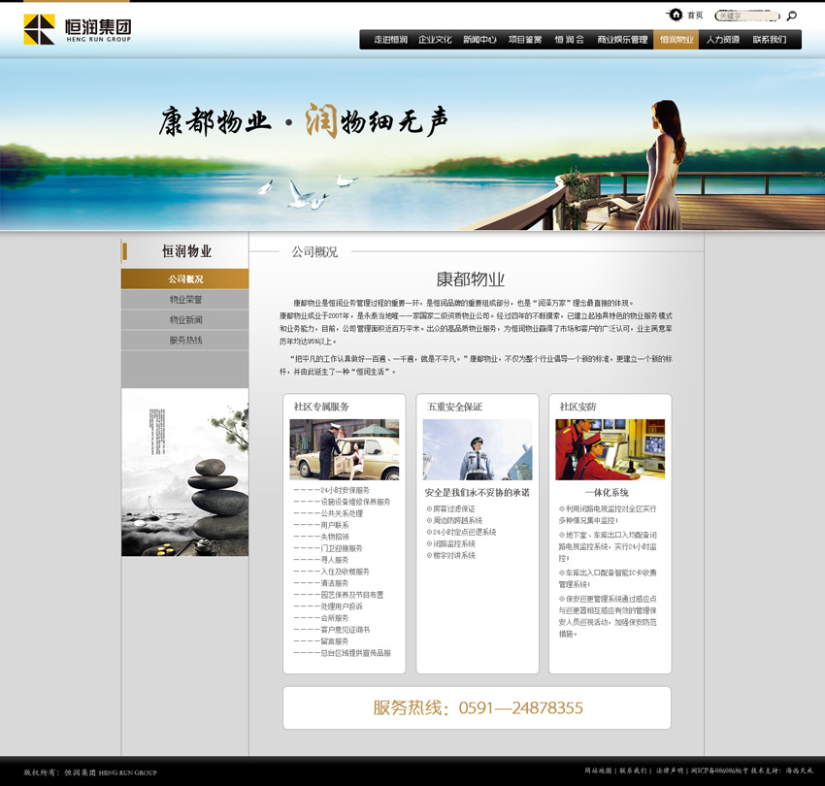Select 项目鉴赏 in the top navigation
The width and height of the screenshot is (825, 786).
point(525,40)
